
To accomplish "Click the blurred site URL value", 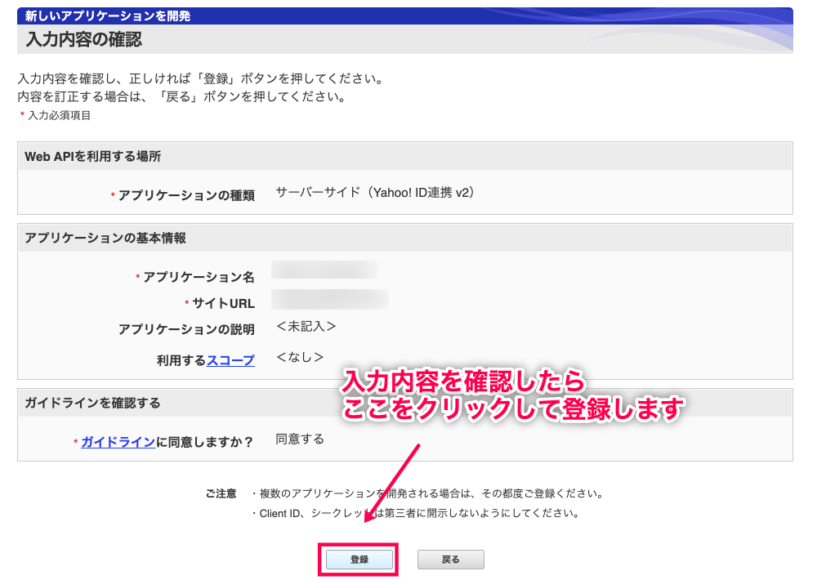I will [330, 299].
